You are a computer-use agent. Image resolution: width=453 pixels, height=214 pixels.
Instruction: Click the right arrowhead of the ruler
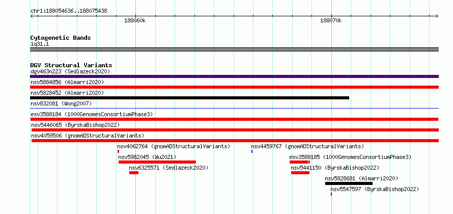click(437, 16)
